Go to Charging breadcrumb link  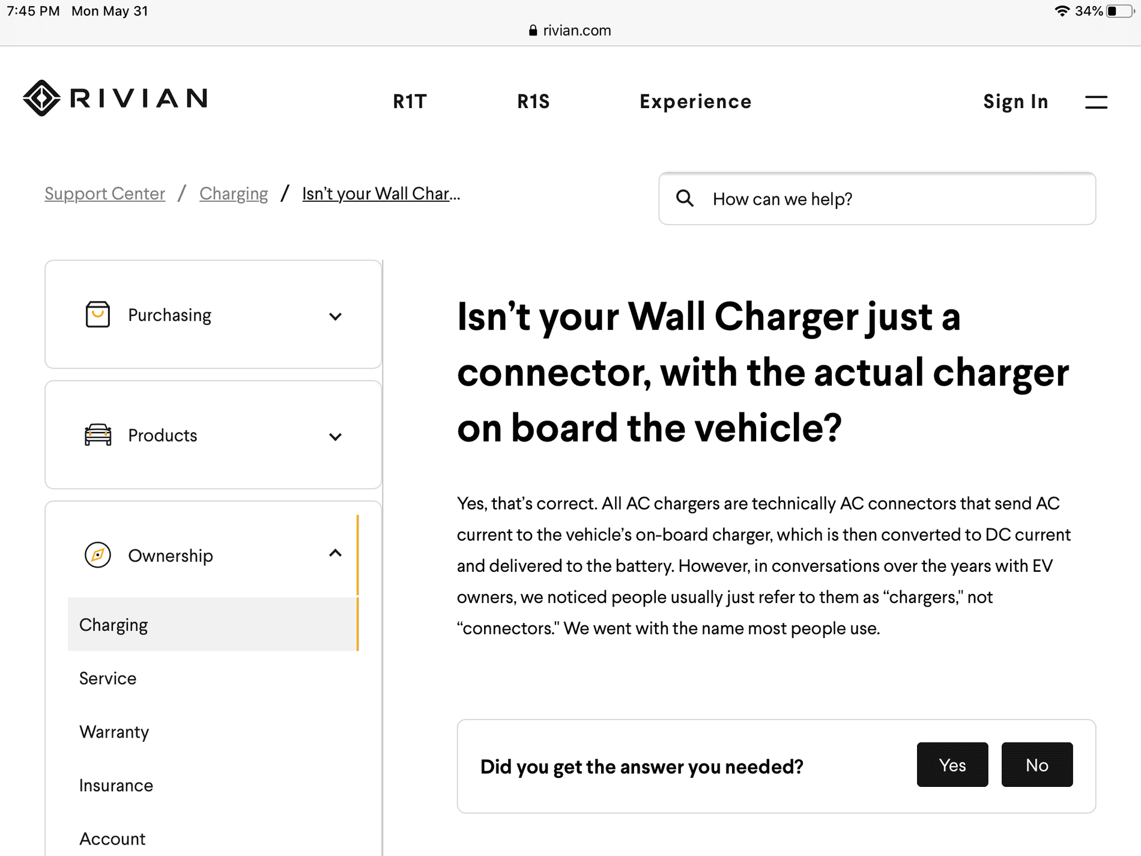coord(234,193)
